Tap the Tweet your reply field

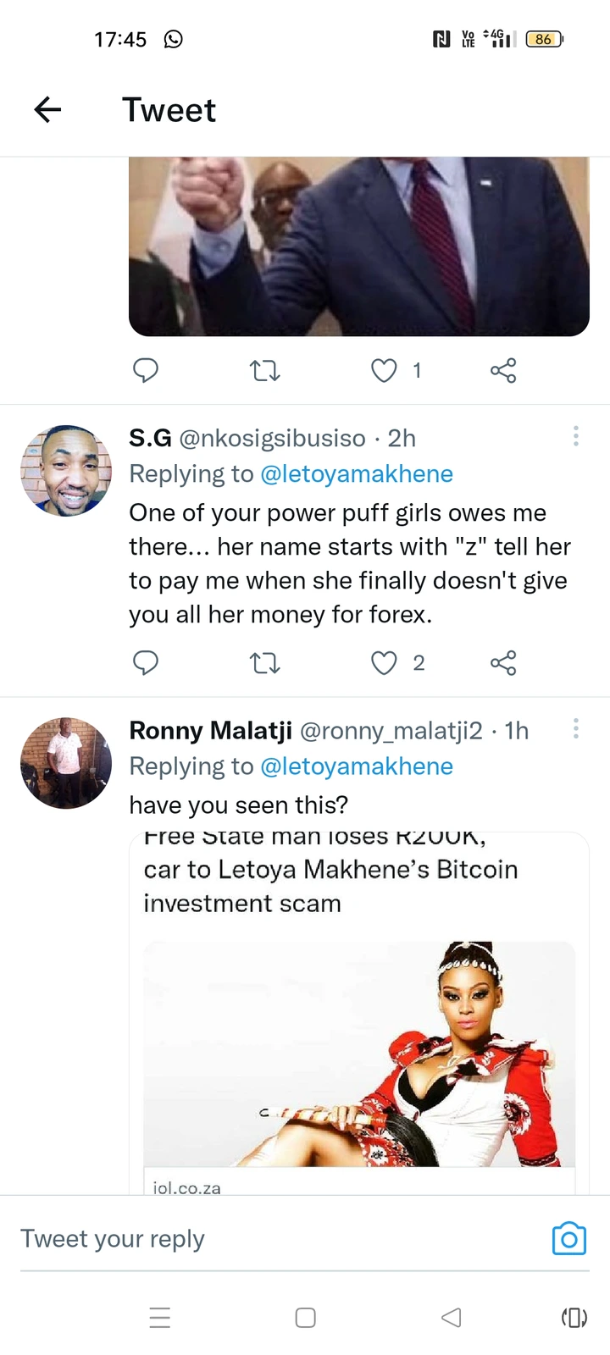point(271,1239)
